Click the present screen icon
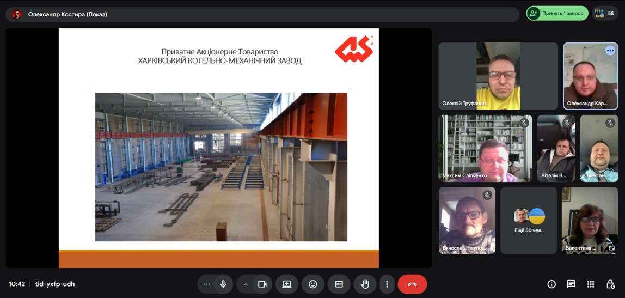Image resolution: width=625 pixels, height=298 pixels. (286, 284)
